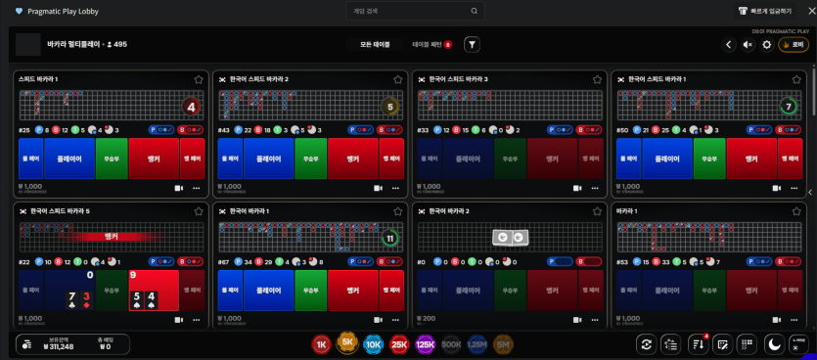Open video feed for 한국어 스피드 바카라 3
The height and width of the screenshot is (360, 817).
577,188
